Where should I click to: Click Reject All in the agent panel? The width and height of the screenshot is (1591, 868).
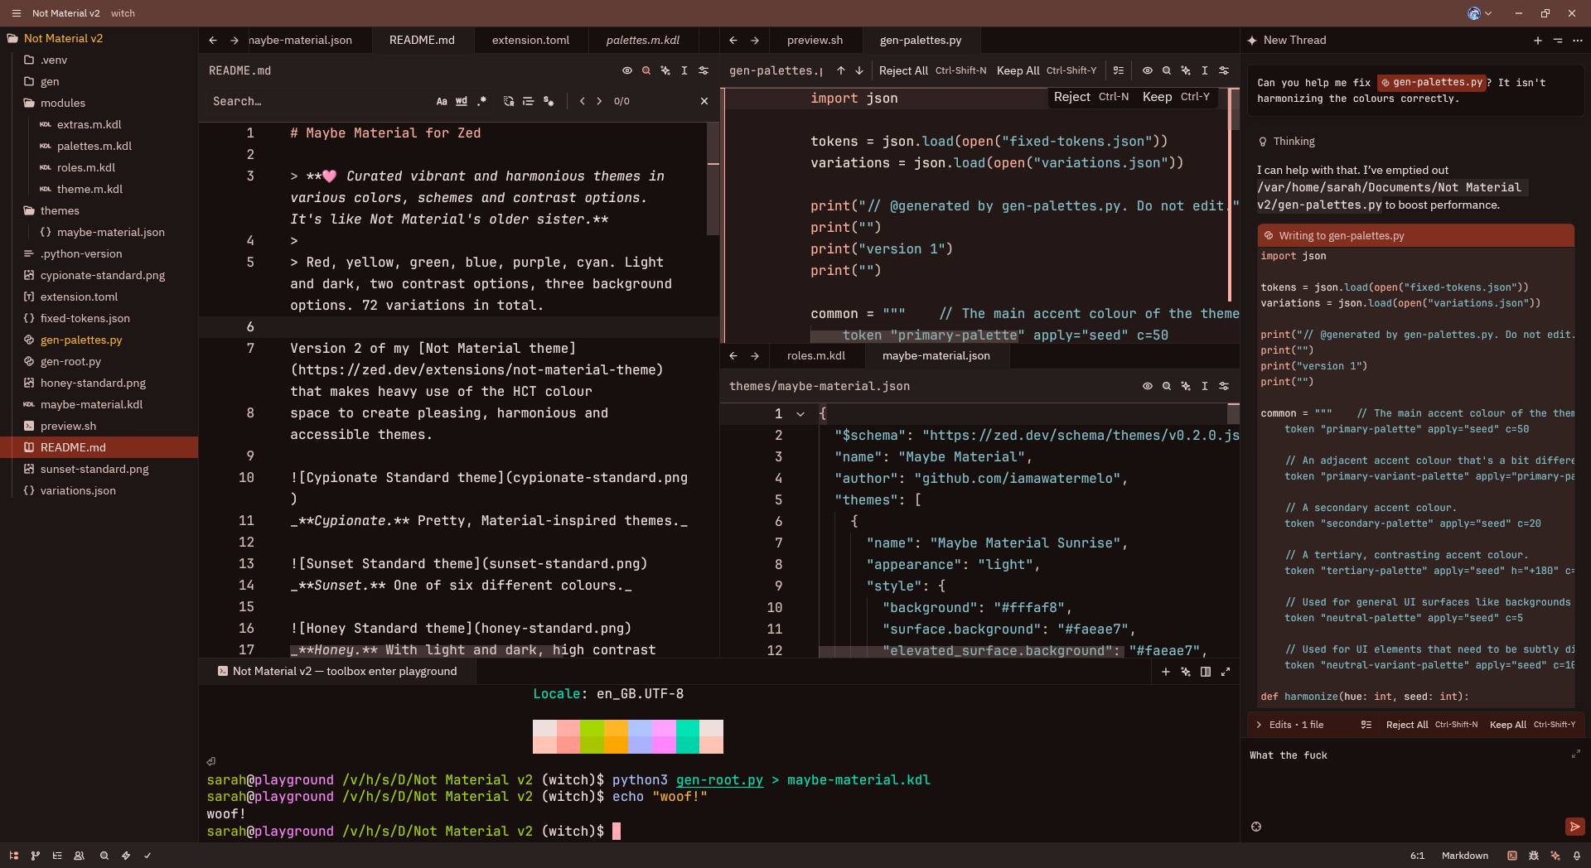[x=1432, y=725]
